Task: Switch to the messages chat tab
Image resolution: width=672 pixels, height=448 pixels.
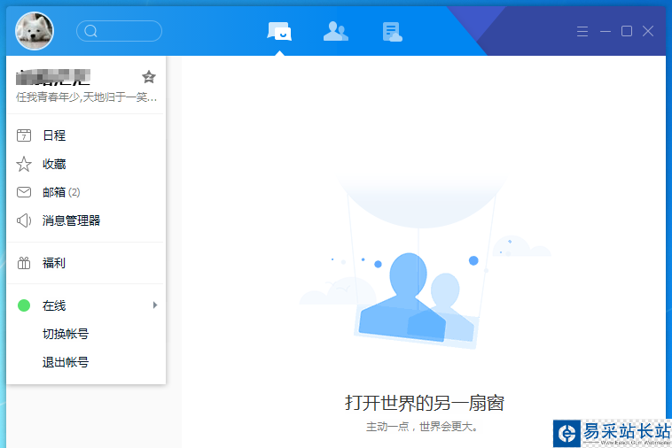Action: [x=279, y=31]
